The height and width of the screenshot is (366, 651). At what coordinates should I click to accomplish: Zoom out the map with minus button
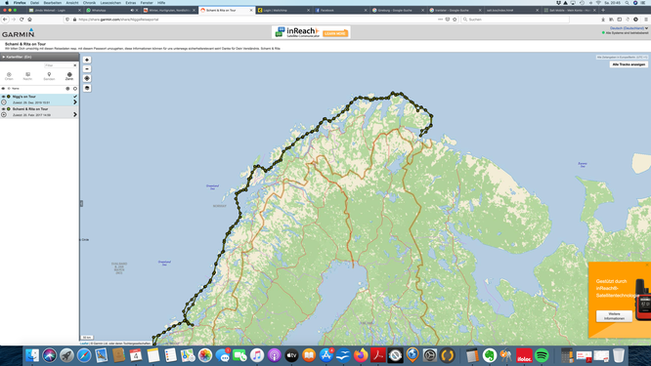(x=87, y=68)
